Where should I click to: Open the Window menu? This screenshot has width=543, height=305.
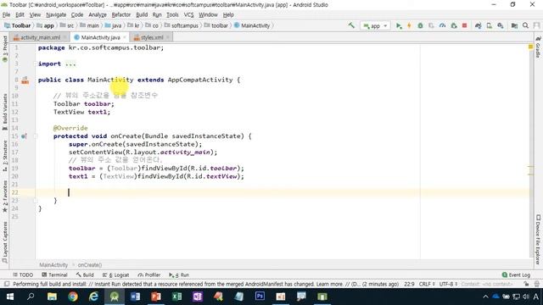pos(208,15)
